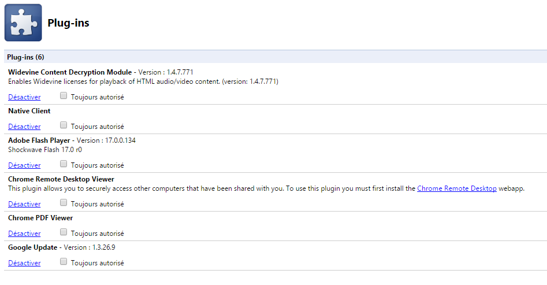This screenshot has width=547, height=285.
Task: Click the Adobe Flash Player name
Action: 39,140
